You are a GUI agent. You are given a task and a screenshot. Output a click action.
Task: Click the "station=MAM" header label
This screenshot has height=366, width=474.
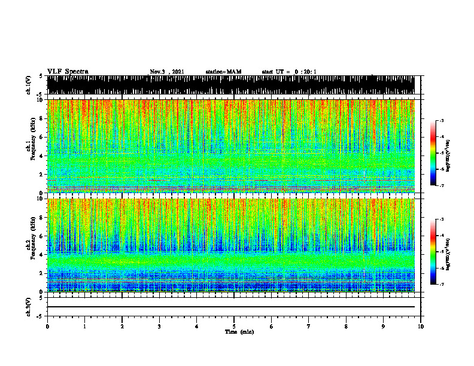tap(223, 72)
